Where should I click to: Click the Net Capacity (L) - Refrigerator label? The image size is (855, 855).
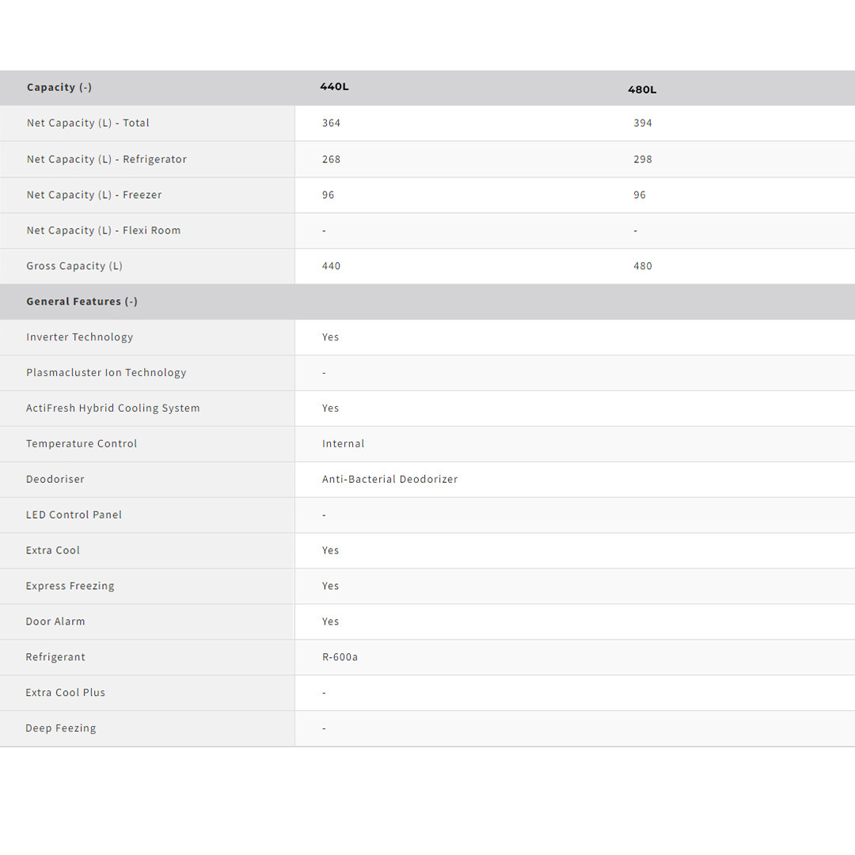(107, 159)
